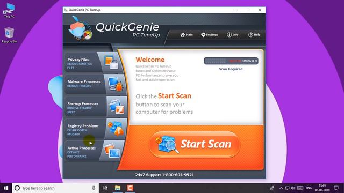Click the search microphone icon
Screen dimensions: 344x193
[x=94, y=188]
